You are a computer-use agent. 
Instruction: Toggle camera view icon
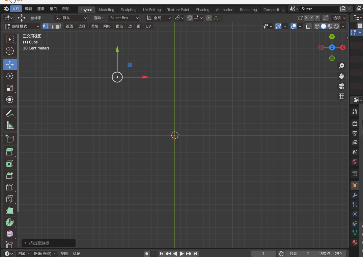coord(341,86)
